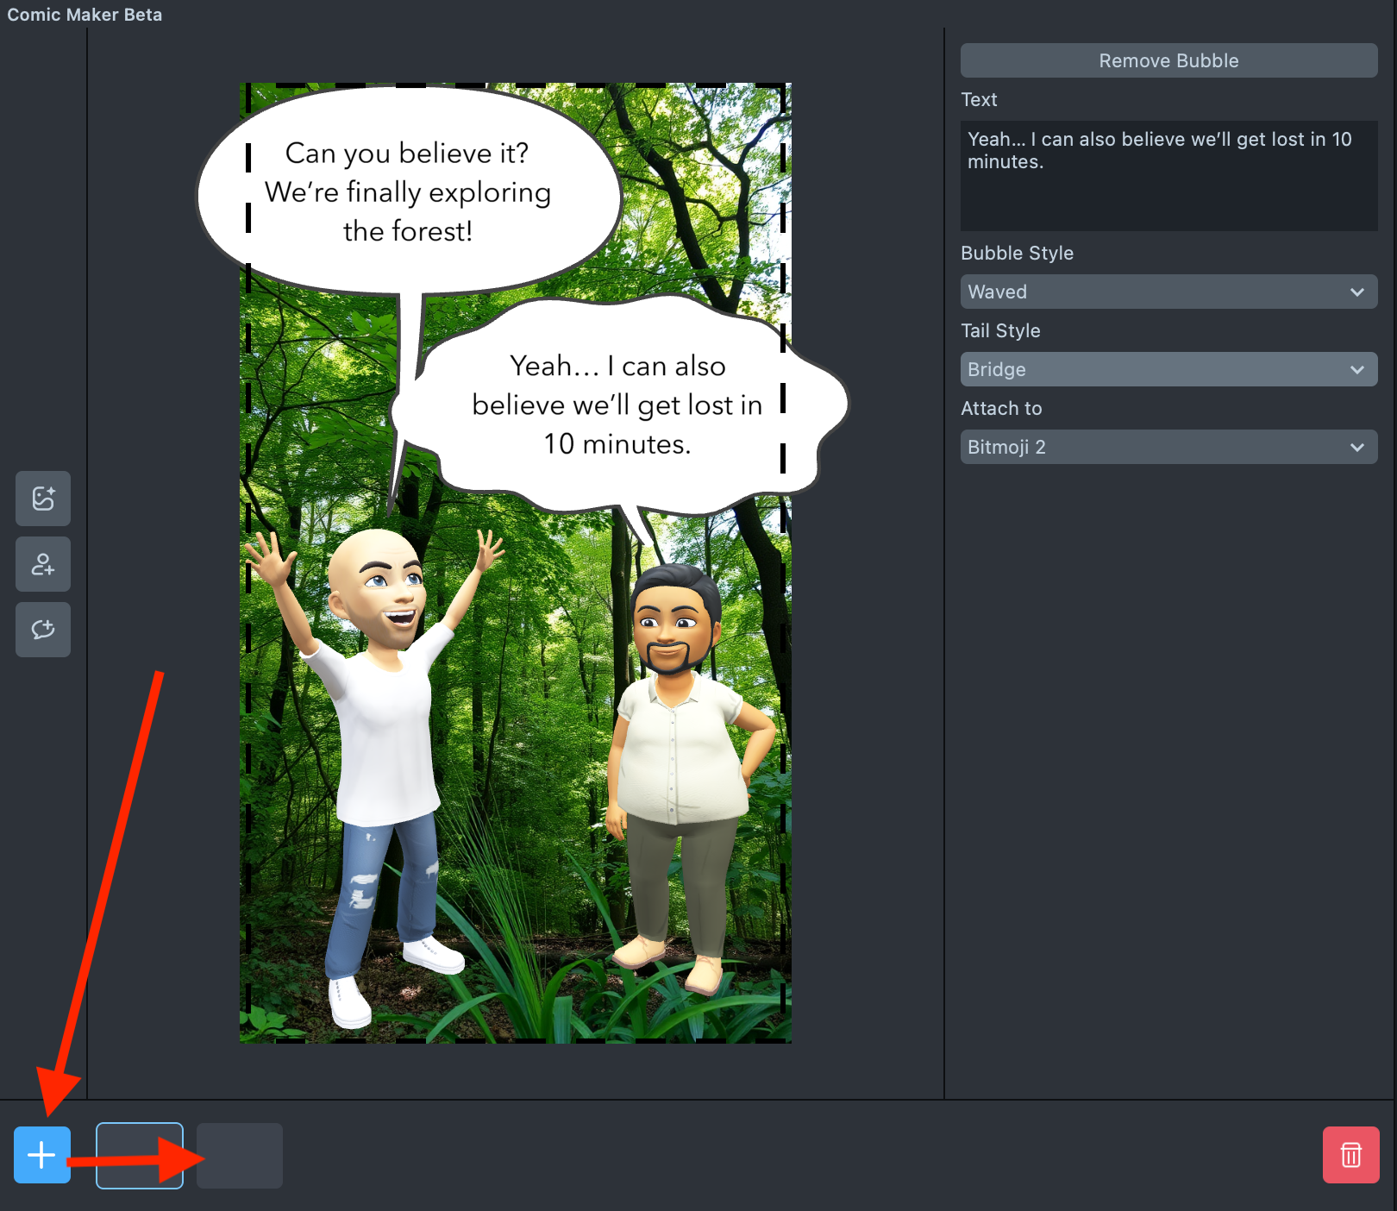Click the add speech bubble icon

(x=43, y=630)
